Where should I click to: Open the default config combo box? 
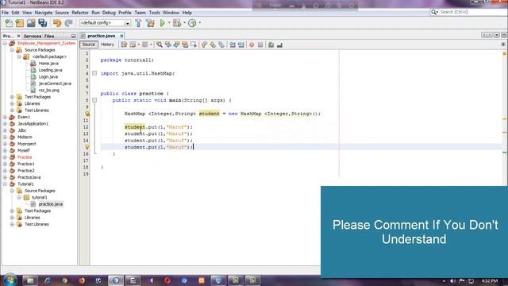click(105, 23)
